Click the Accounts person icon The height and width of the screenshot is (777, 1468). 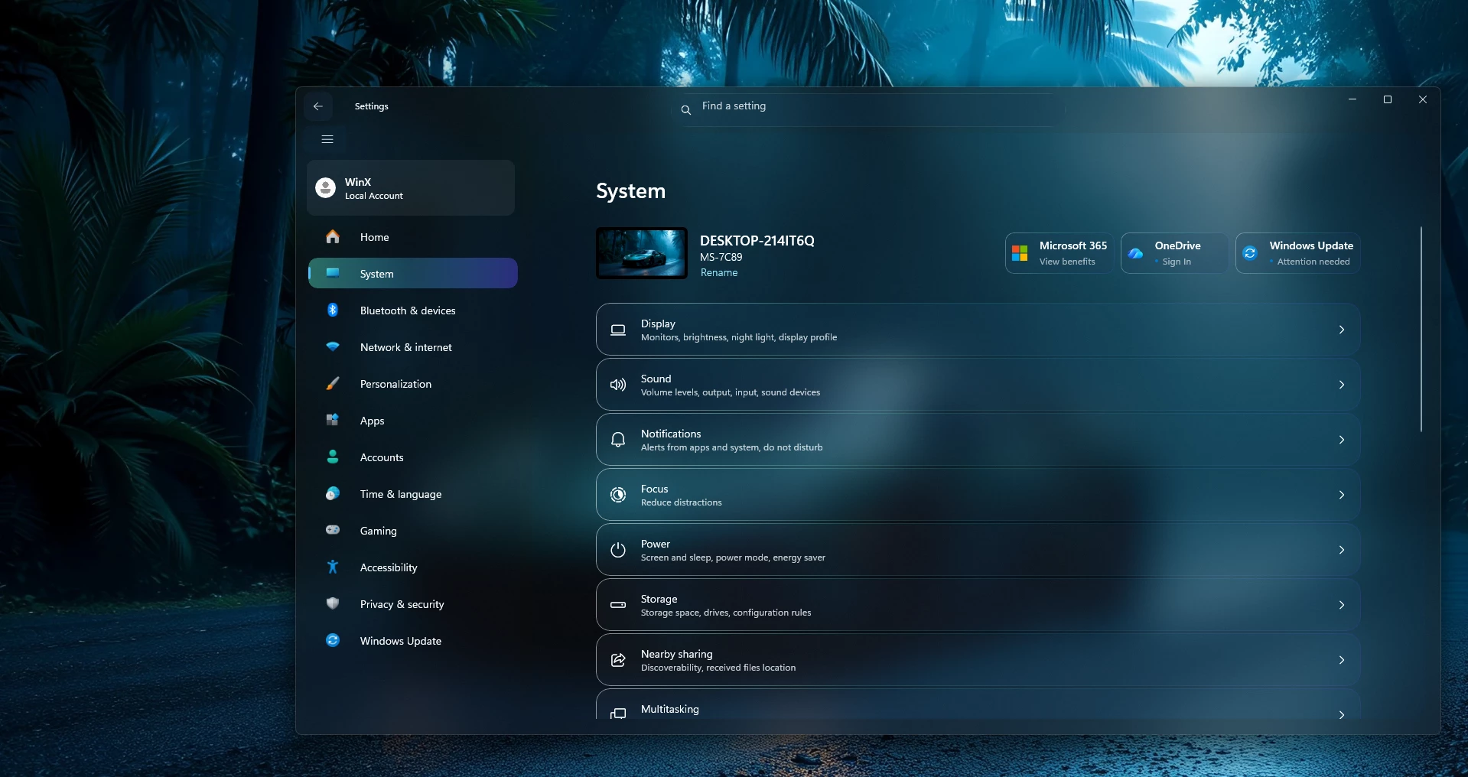pos(333,457)
